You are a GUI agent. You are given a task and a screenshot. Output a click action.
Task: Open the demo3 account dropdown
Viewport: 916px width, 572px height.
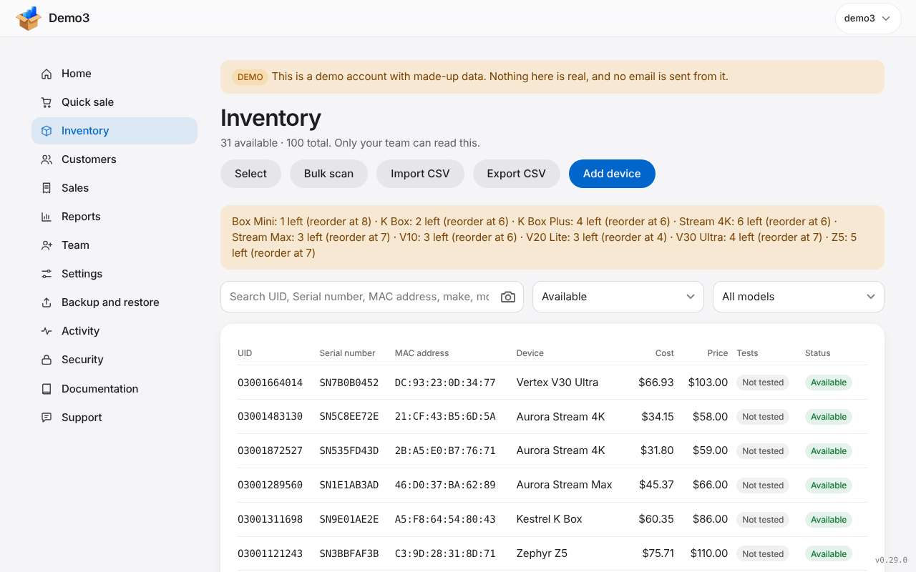click(868, 19)
